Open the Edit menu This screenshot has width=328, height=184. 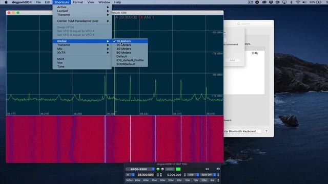tap(48, 2)
